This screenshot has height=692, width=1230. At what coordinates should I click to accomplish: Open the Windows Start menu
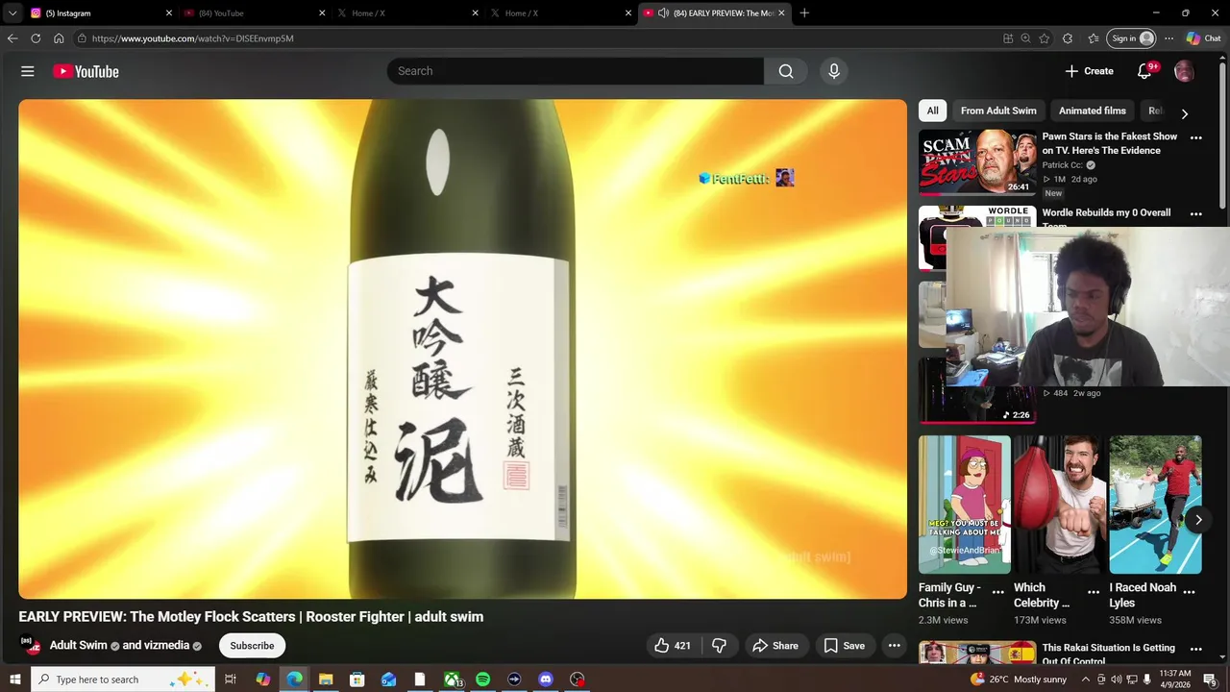(x=14, y=680)
